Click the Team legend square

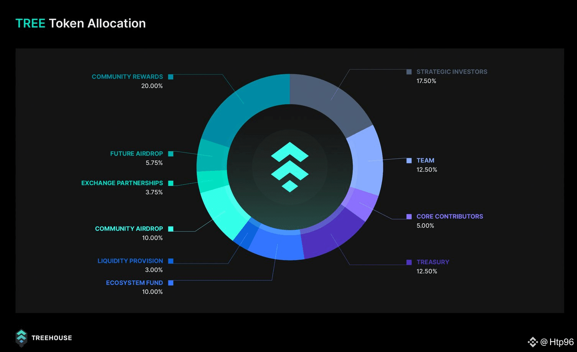[x=409, y=161]
